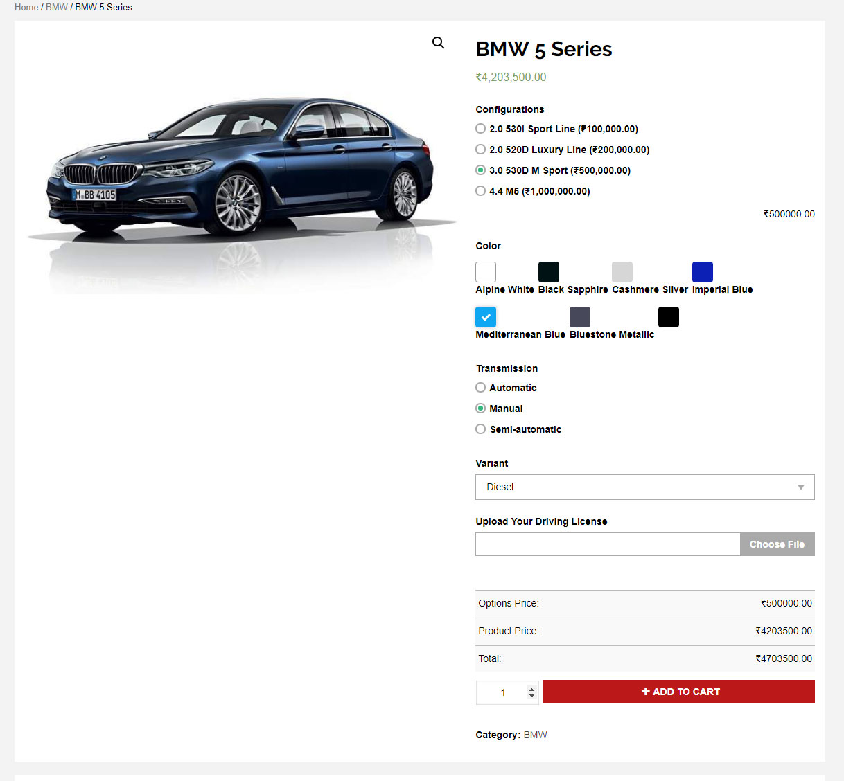Click the Options Price ₹500000.00 value
Screen dimensions: 844x781
click(786, 603)
